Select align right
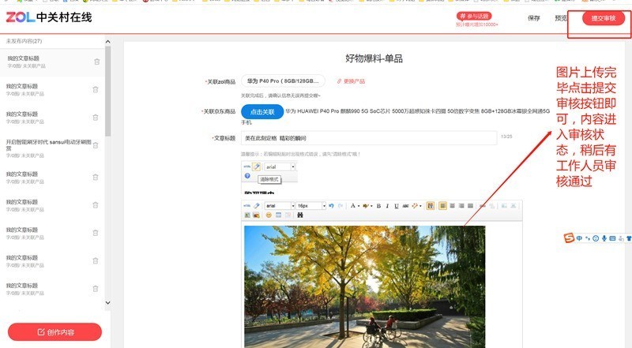 pos(461,206)
